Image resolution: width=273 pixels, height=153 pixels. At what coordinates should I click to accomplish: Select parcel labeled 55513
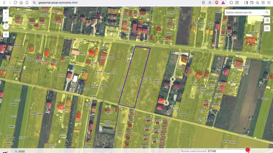(x=109, y=112)
